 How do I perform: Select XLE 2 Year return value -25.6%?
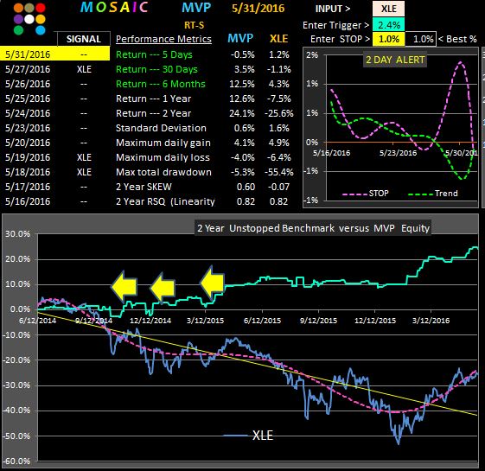(x=278, y=113)
